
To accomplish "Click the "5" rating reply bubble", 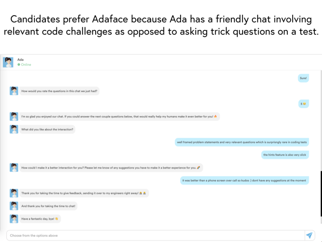I will tap(303, 104).
